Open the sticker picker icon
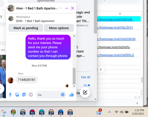Screen dimensions: 148x117 point(24,95)
